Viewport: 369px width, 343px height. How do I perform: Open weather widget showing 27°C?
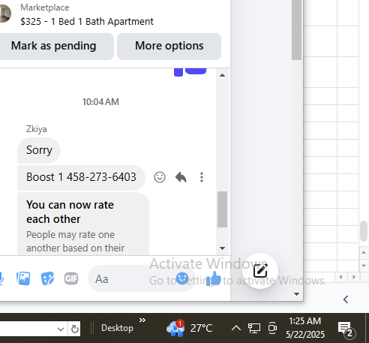click(x=189, y=328)
